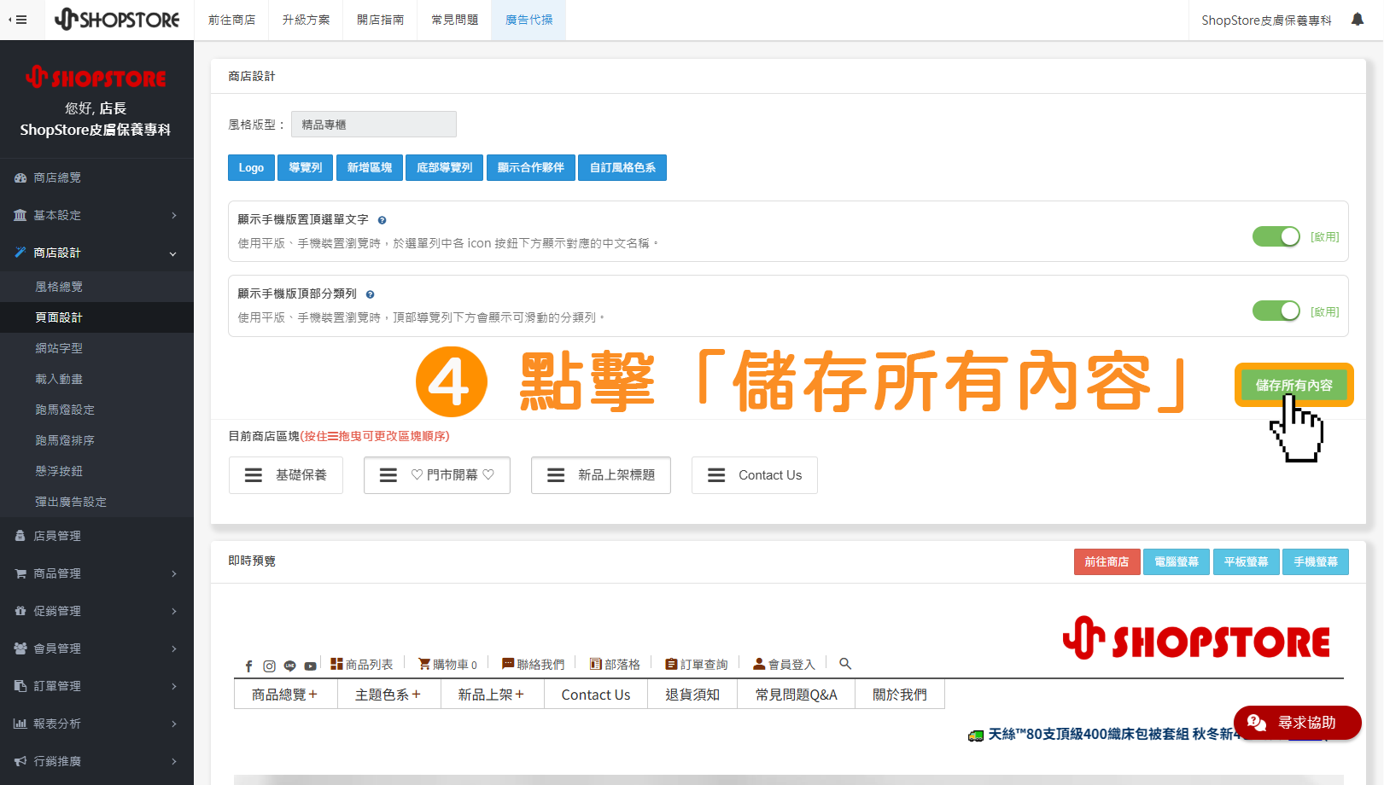Open Facebook icon in preview header
This screenshot has height=785, width=1384.
click(x=248, y=666)
